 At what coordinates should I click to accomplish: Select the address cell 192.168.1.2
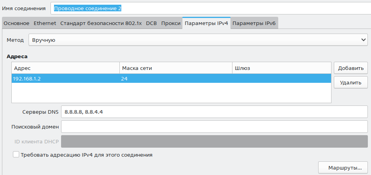[65, 79]
